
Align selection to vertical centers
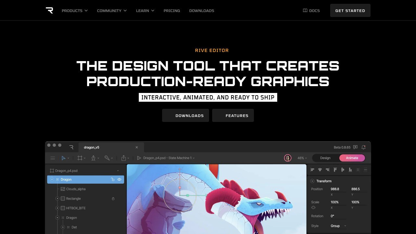[x=343, y=170]
